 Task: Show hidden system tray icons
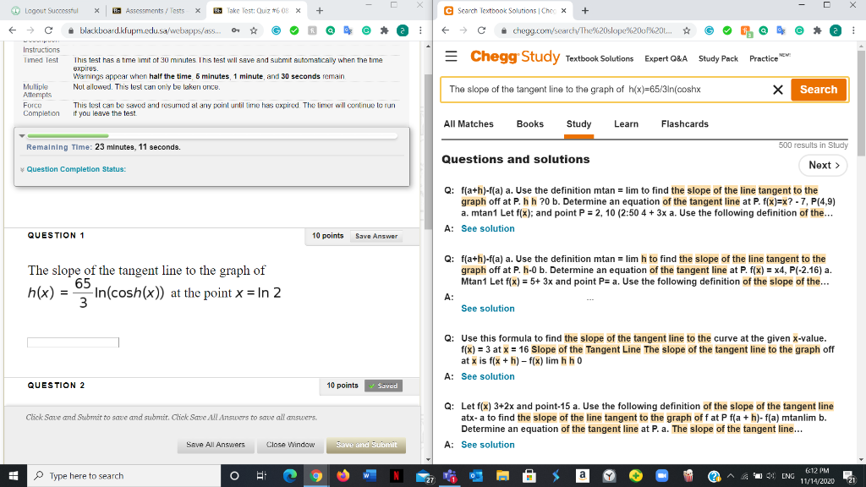pyautogui.click(x=731, y=475)
